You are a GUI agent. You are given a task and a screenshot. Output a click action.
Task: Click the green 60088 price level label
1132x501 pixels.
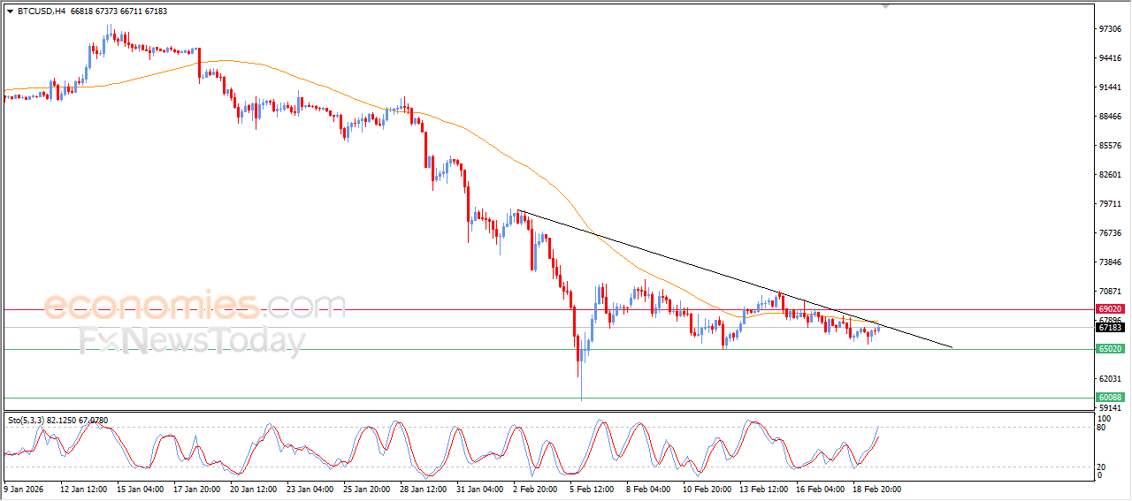(1110, 398)
